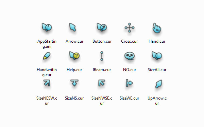This screenshot has height=127, width=204.
Task: Select the NO.cur skull icon
Action: 129,56
